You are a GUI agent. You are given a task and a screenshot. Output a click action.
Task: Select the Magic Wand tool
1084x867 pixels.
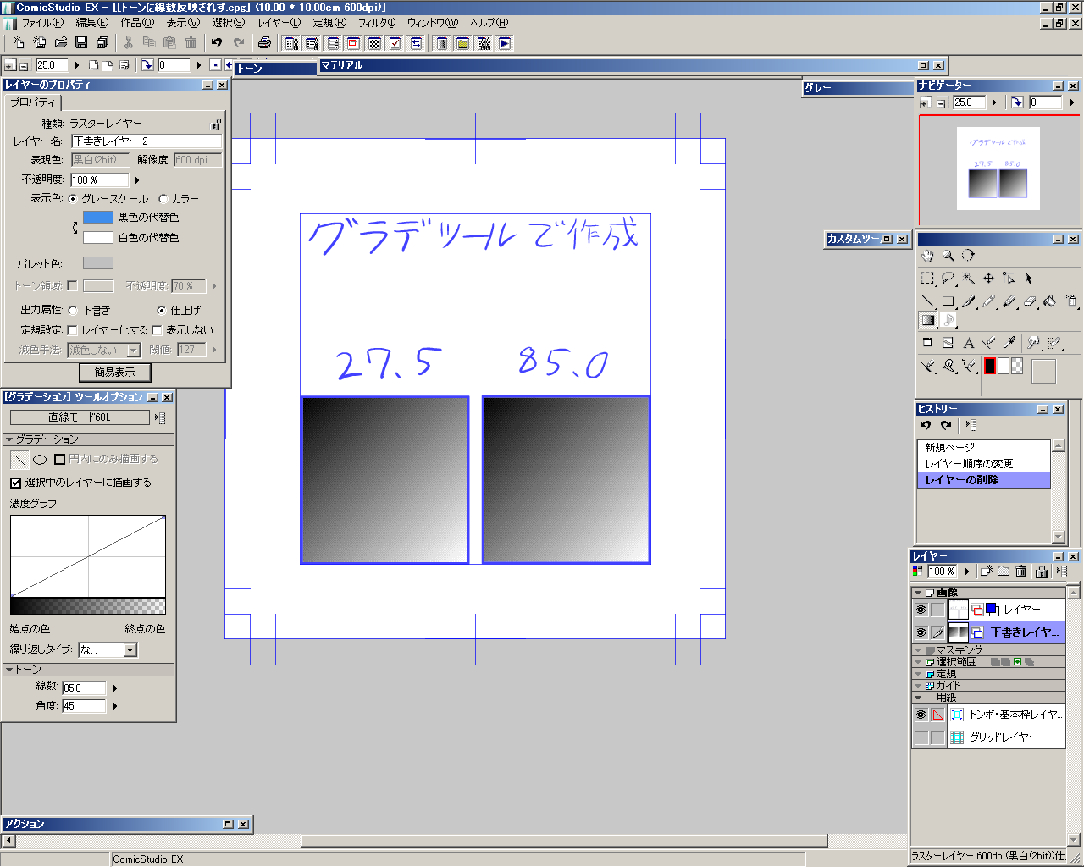pyautogui.click(x=968, y=279)
